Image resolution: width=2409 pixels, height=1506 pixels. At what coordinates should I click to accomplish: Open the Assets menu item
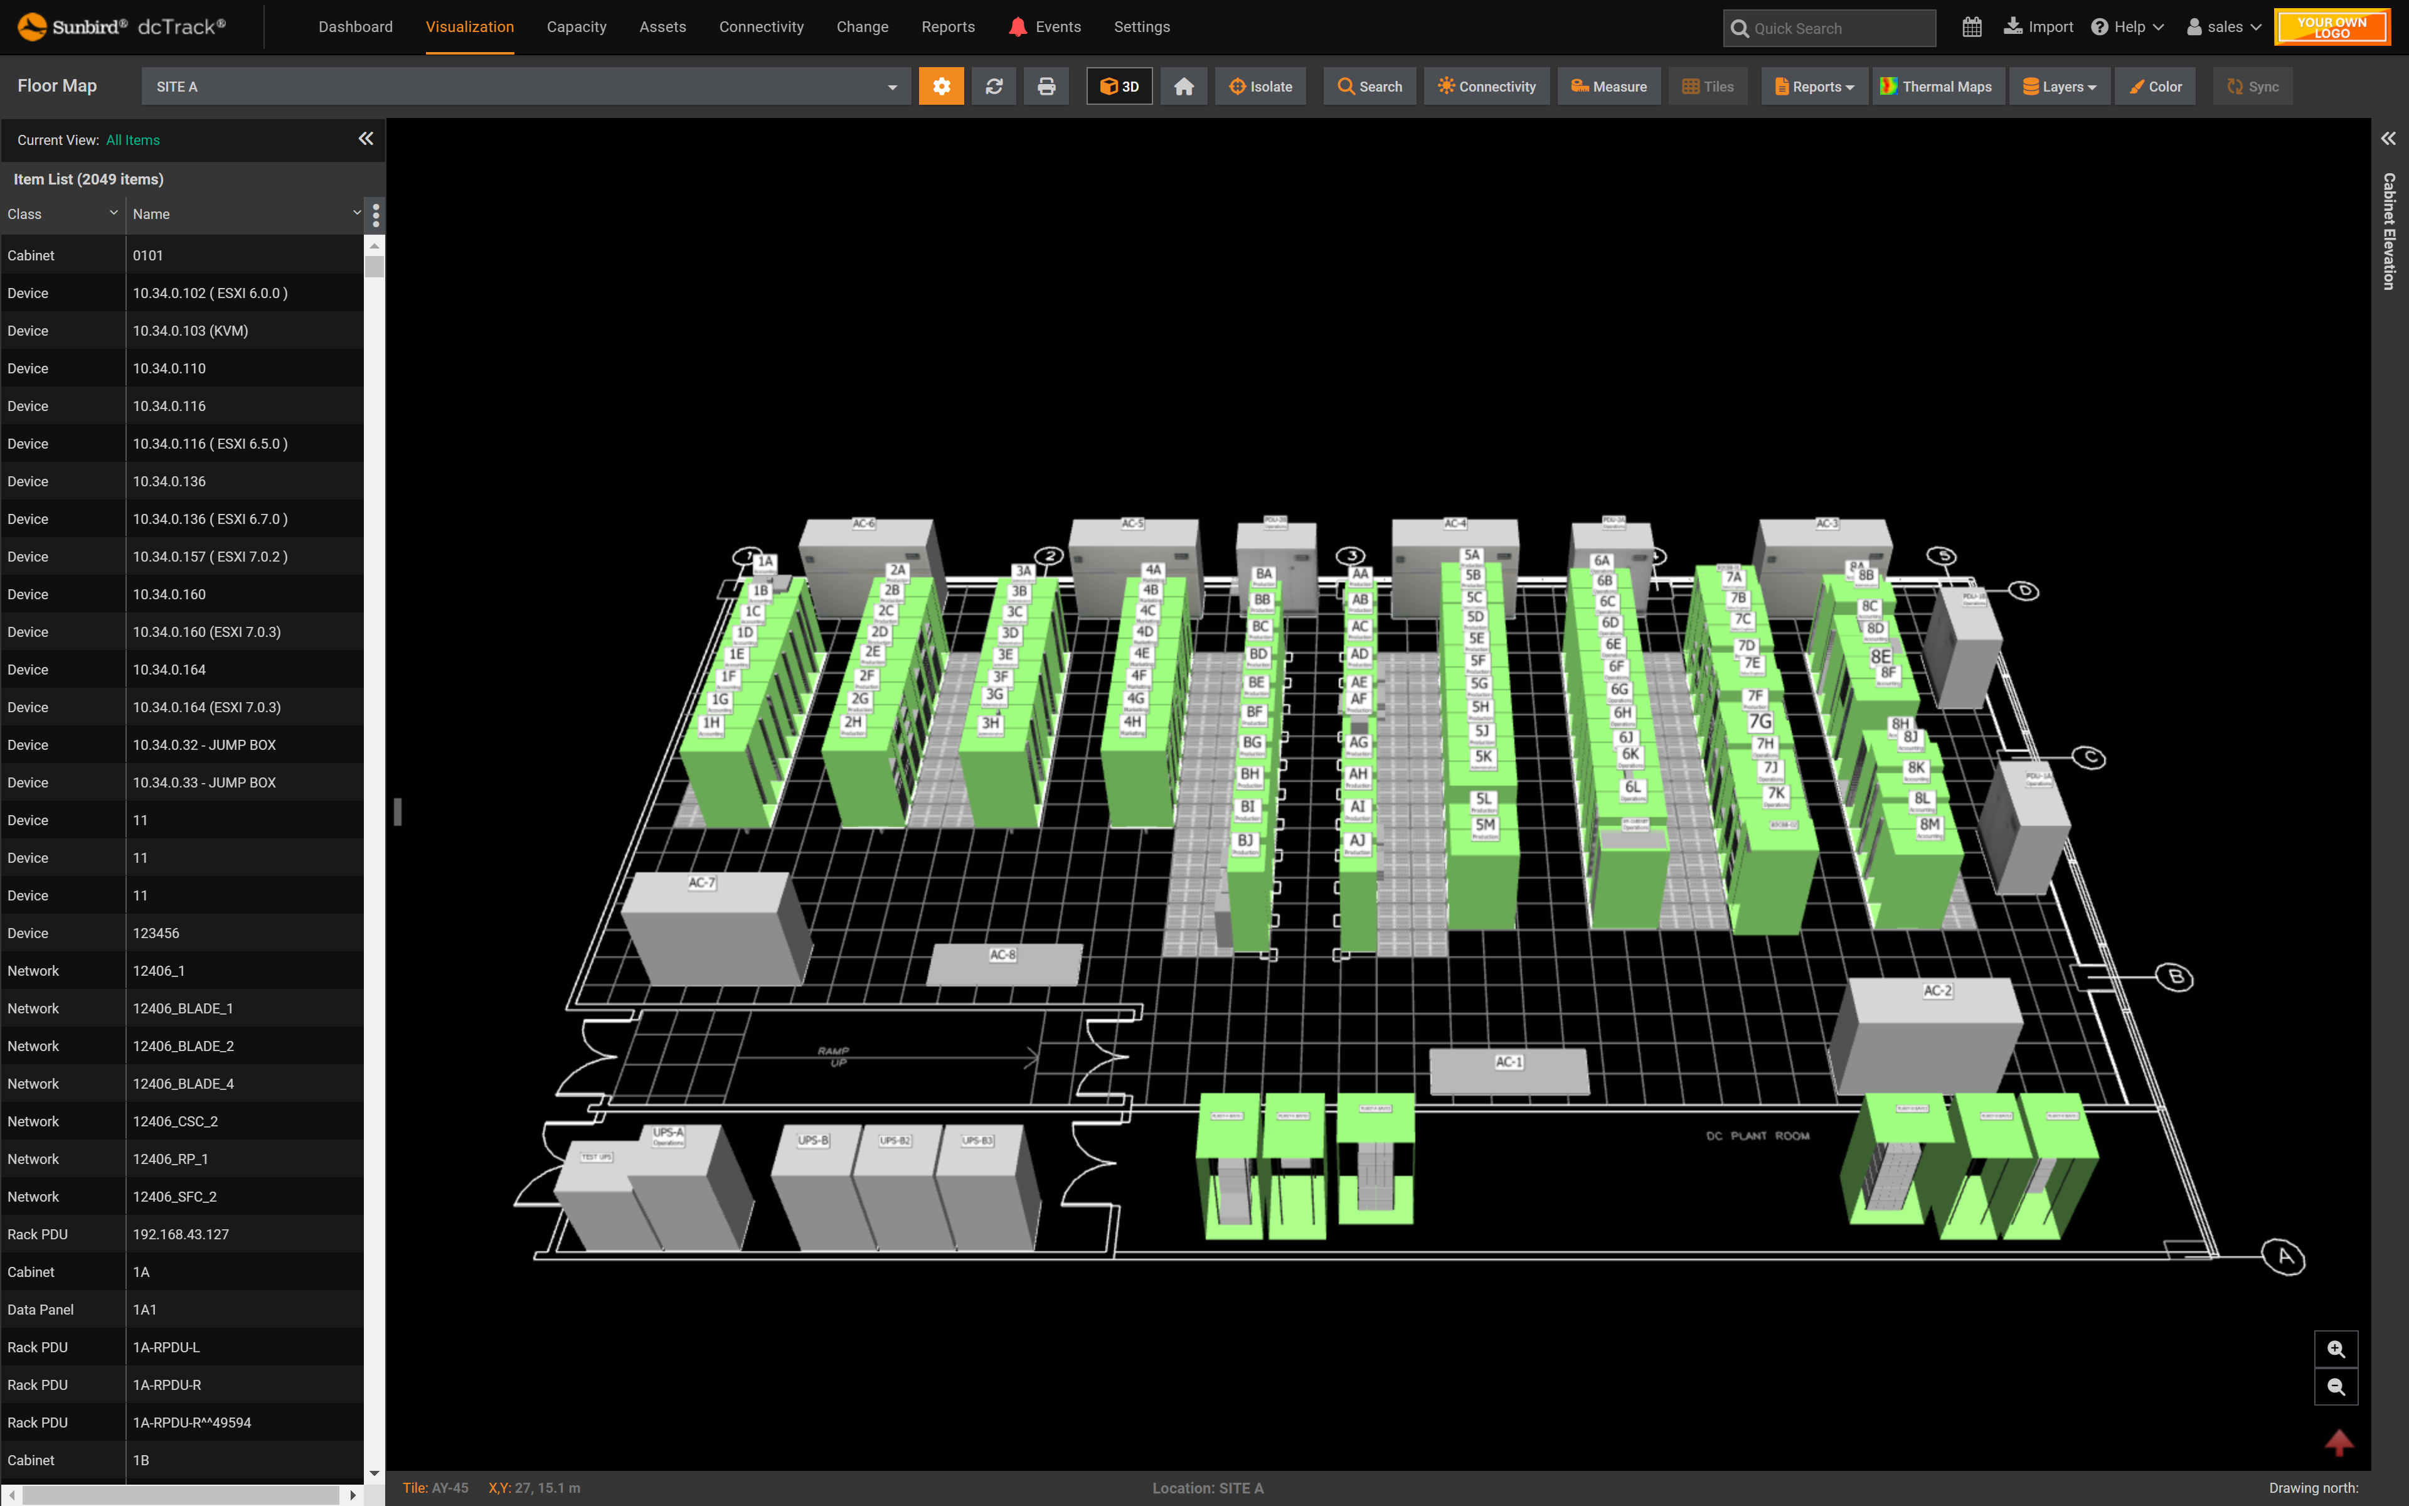point(661,26)
